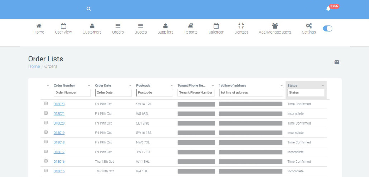The width and height of the screenshot is (369, 177).
Task: Open order 018016 link
Action: 59,162
